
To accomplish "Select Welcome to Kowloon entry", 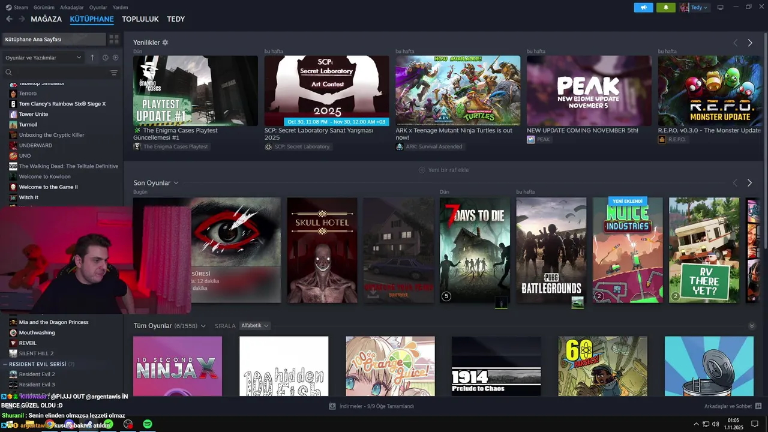I will tap(44, 176).
